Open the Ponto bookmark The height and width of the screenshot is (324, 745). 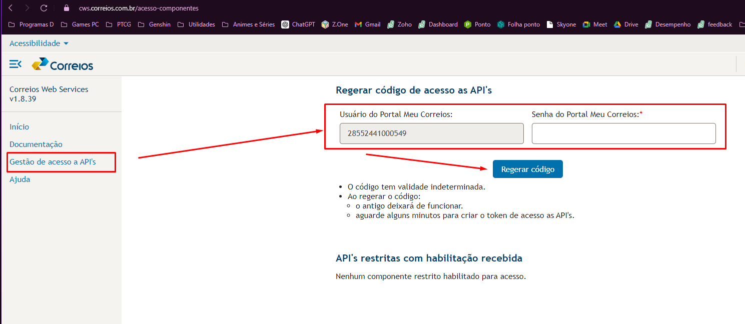[x=477, y=24]
